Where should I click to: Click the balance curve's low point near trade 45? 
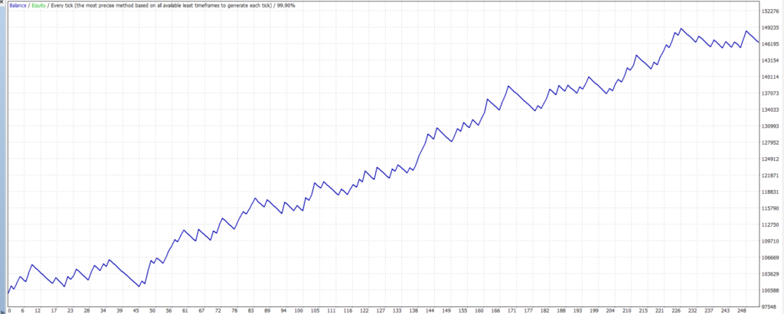click(x=139, y=286)
